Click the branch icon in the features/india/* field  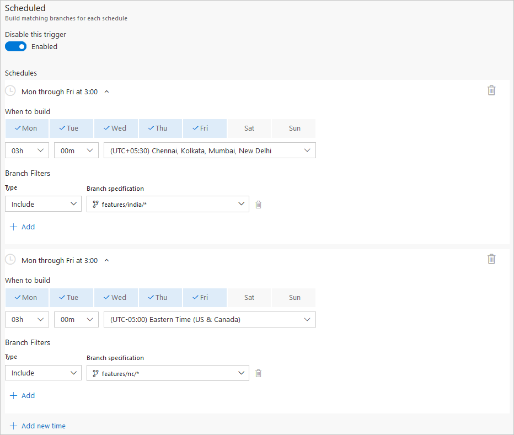pyautogui.click(x=95, y=204)
